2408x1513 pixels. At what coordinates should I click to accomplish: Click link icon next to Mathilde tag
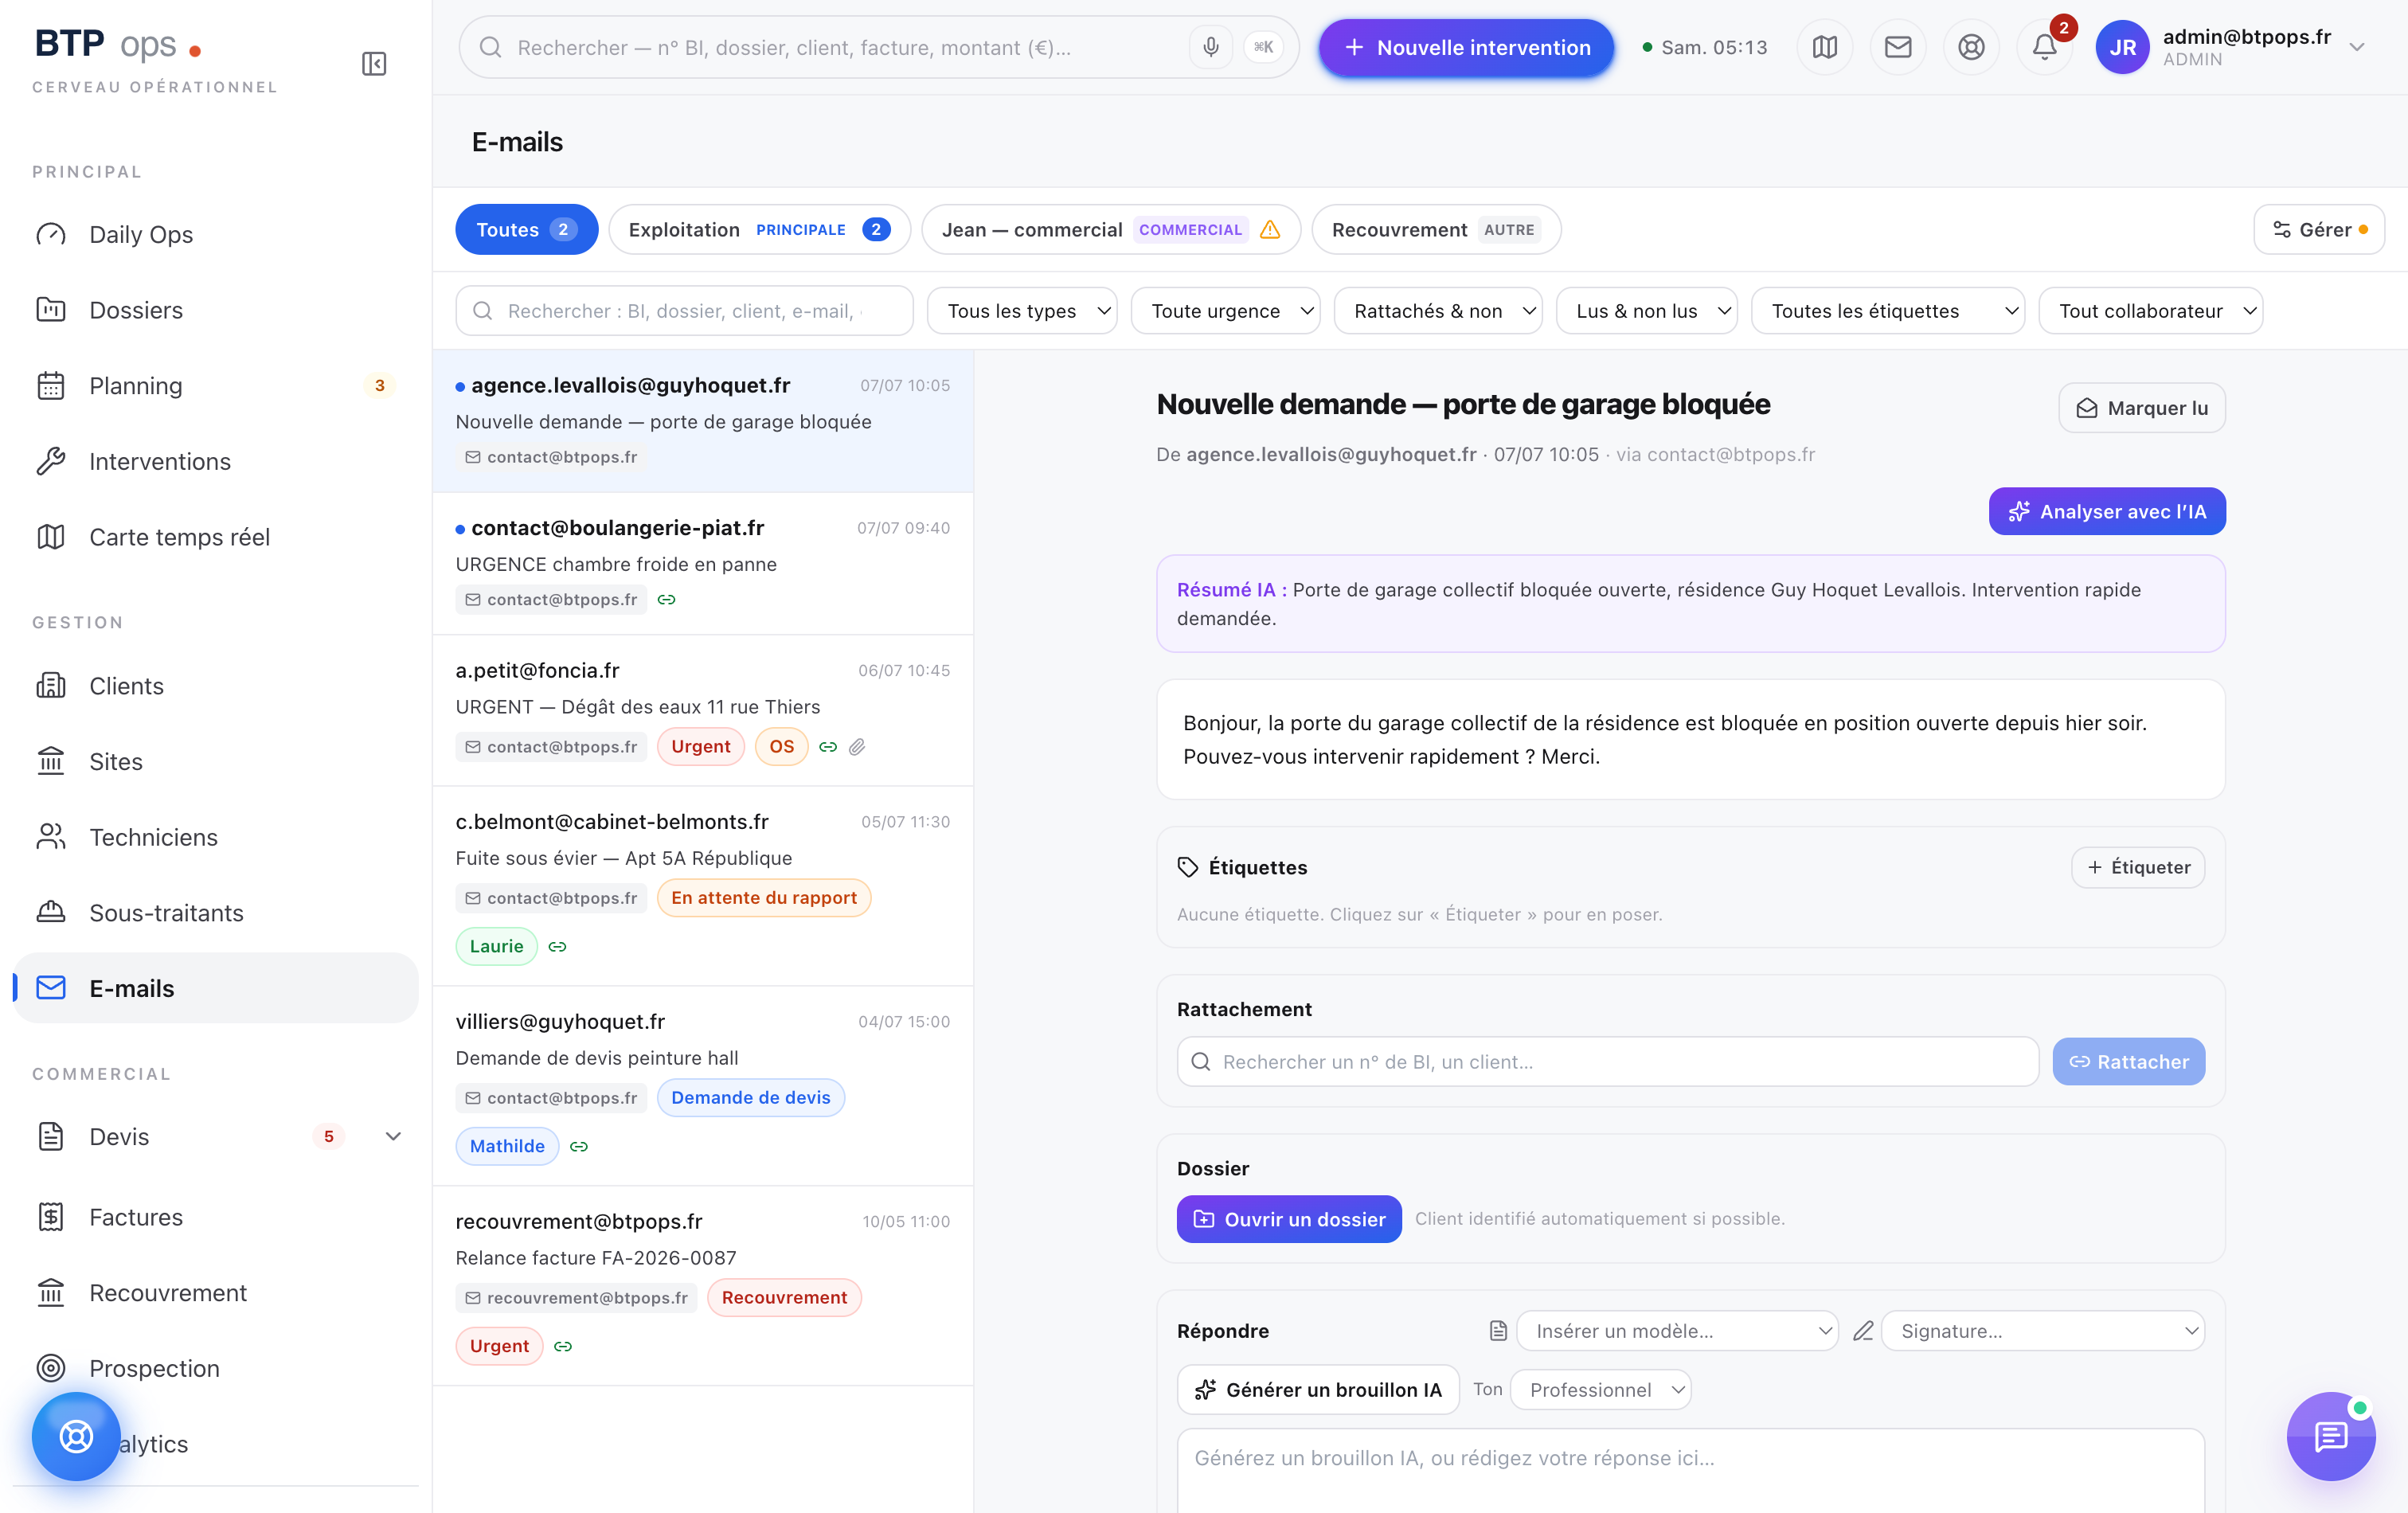579,1147
